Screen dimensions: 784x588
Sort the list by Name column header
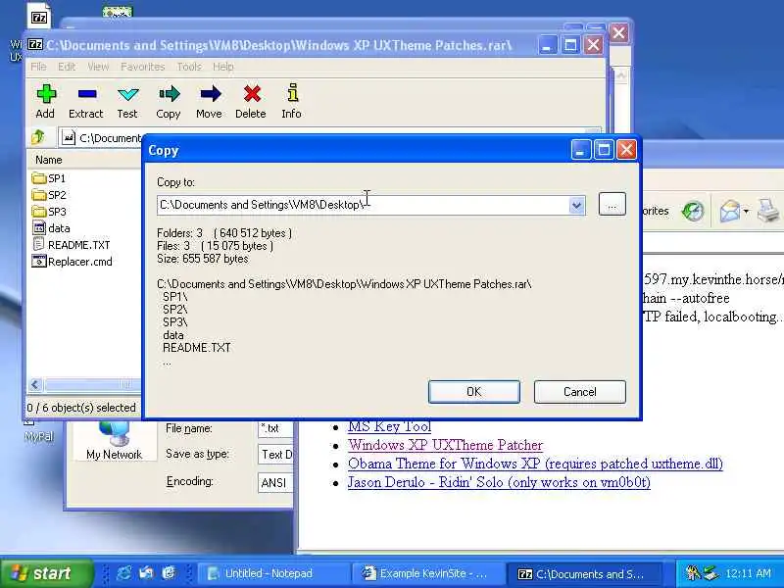(85, 160)
